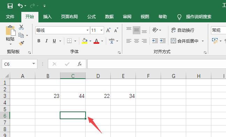Click the Undo arrow icon
226x137 pixels.
coord(20,6)
